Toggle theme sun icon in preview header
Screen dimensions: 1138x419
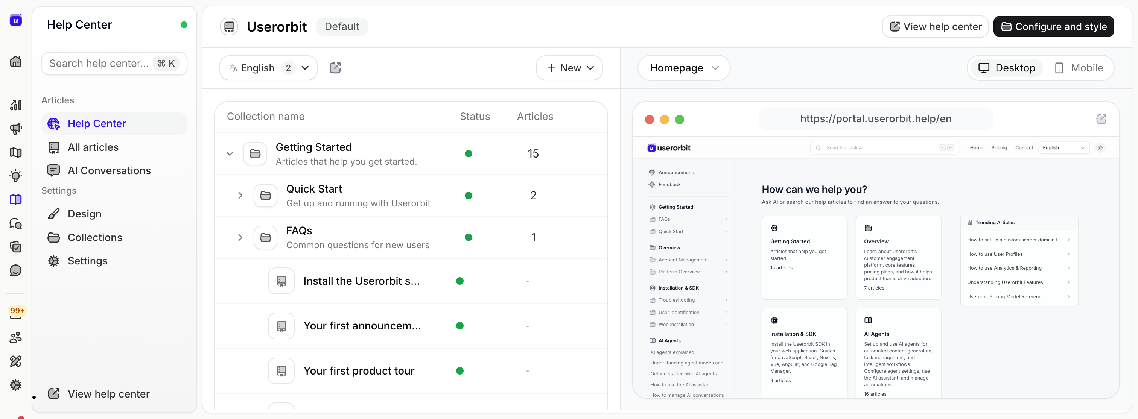click(x=1100, y=148)
